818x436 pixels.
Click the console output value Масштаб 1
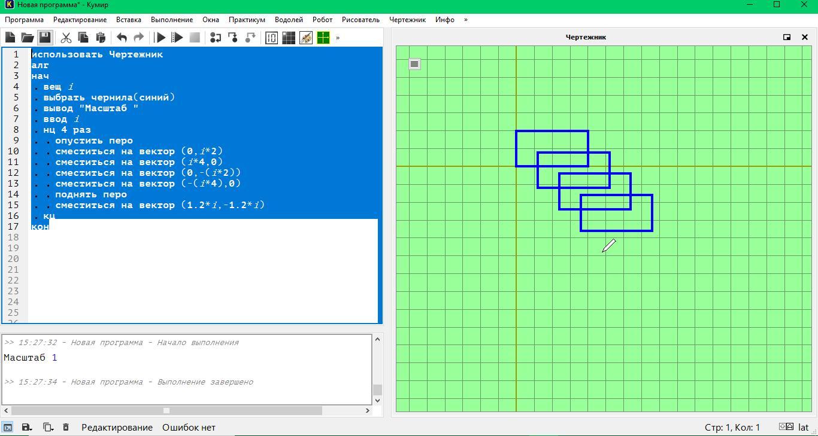31,358
